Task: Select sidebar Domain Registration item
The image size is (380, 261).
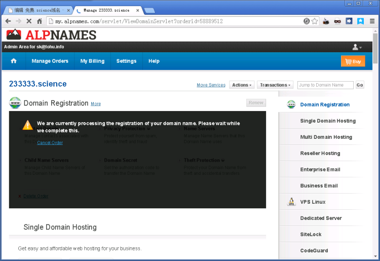Action: pyautogui.click(x=325, y=105)
